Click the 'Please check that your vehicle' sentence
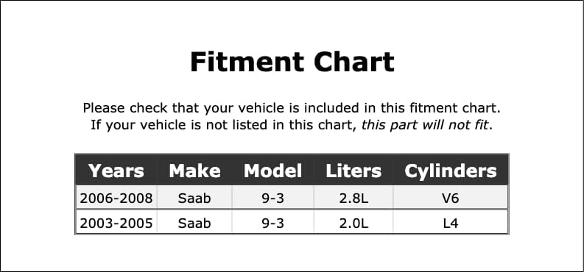 pyautogui.click(x=292, y=109)
